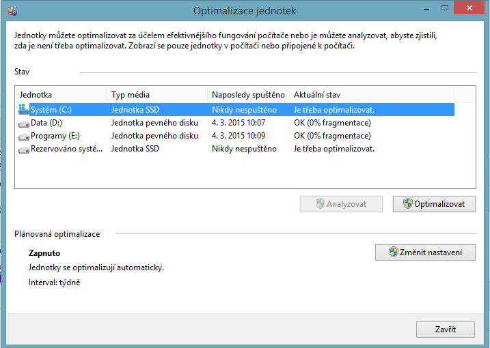The width and height of the screenshot is (490, 348).
Task: Select the Programy (E:) drive row
Action: (236, 136)
